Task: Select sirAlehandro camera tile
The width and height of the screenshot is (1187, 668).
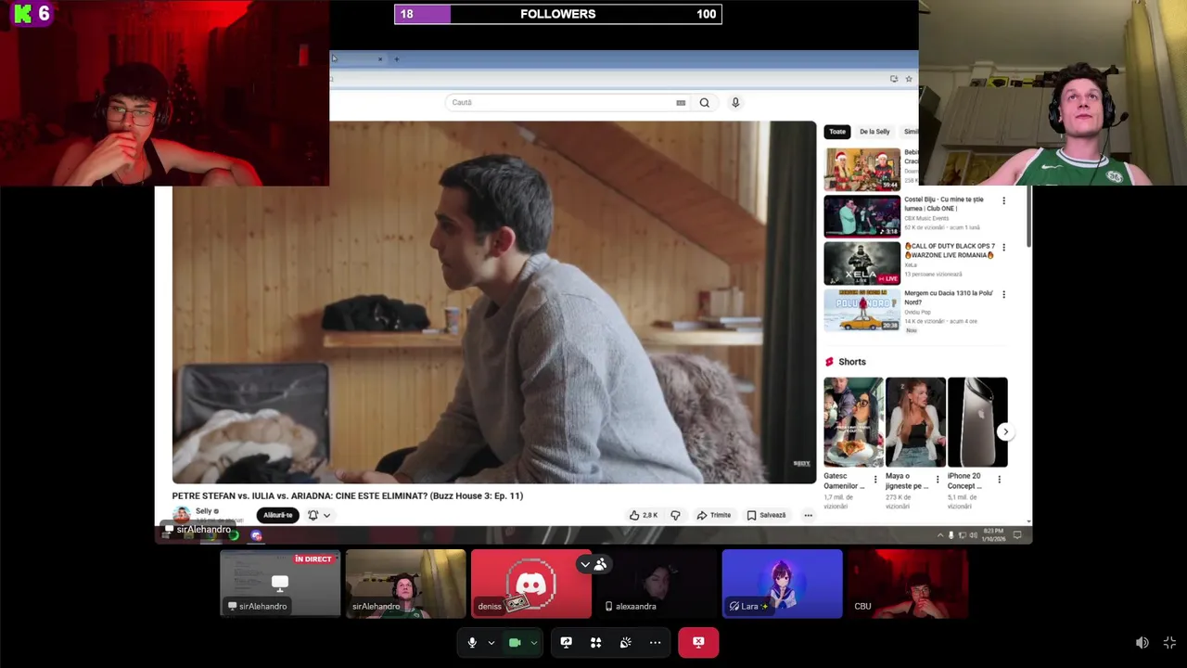Action: (405, 584)
